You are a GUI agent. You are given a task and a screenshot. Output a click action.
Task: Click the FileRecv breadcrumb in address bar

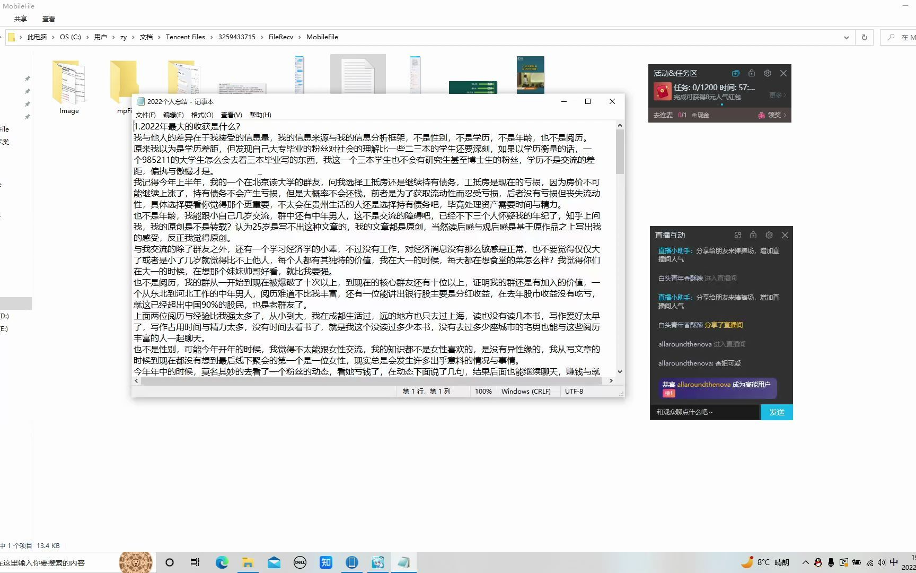[281, 37]
